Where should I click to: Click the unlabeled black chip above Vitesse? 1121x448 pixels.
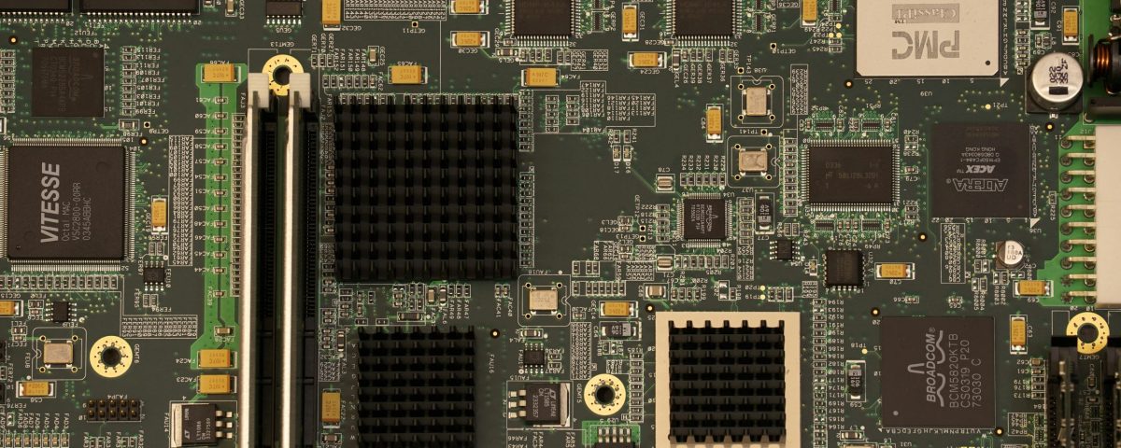(67, 82)
